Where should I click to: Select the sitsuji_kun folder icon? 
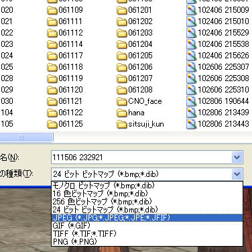point(122,124)
